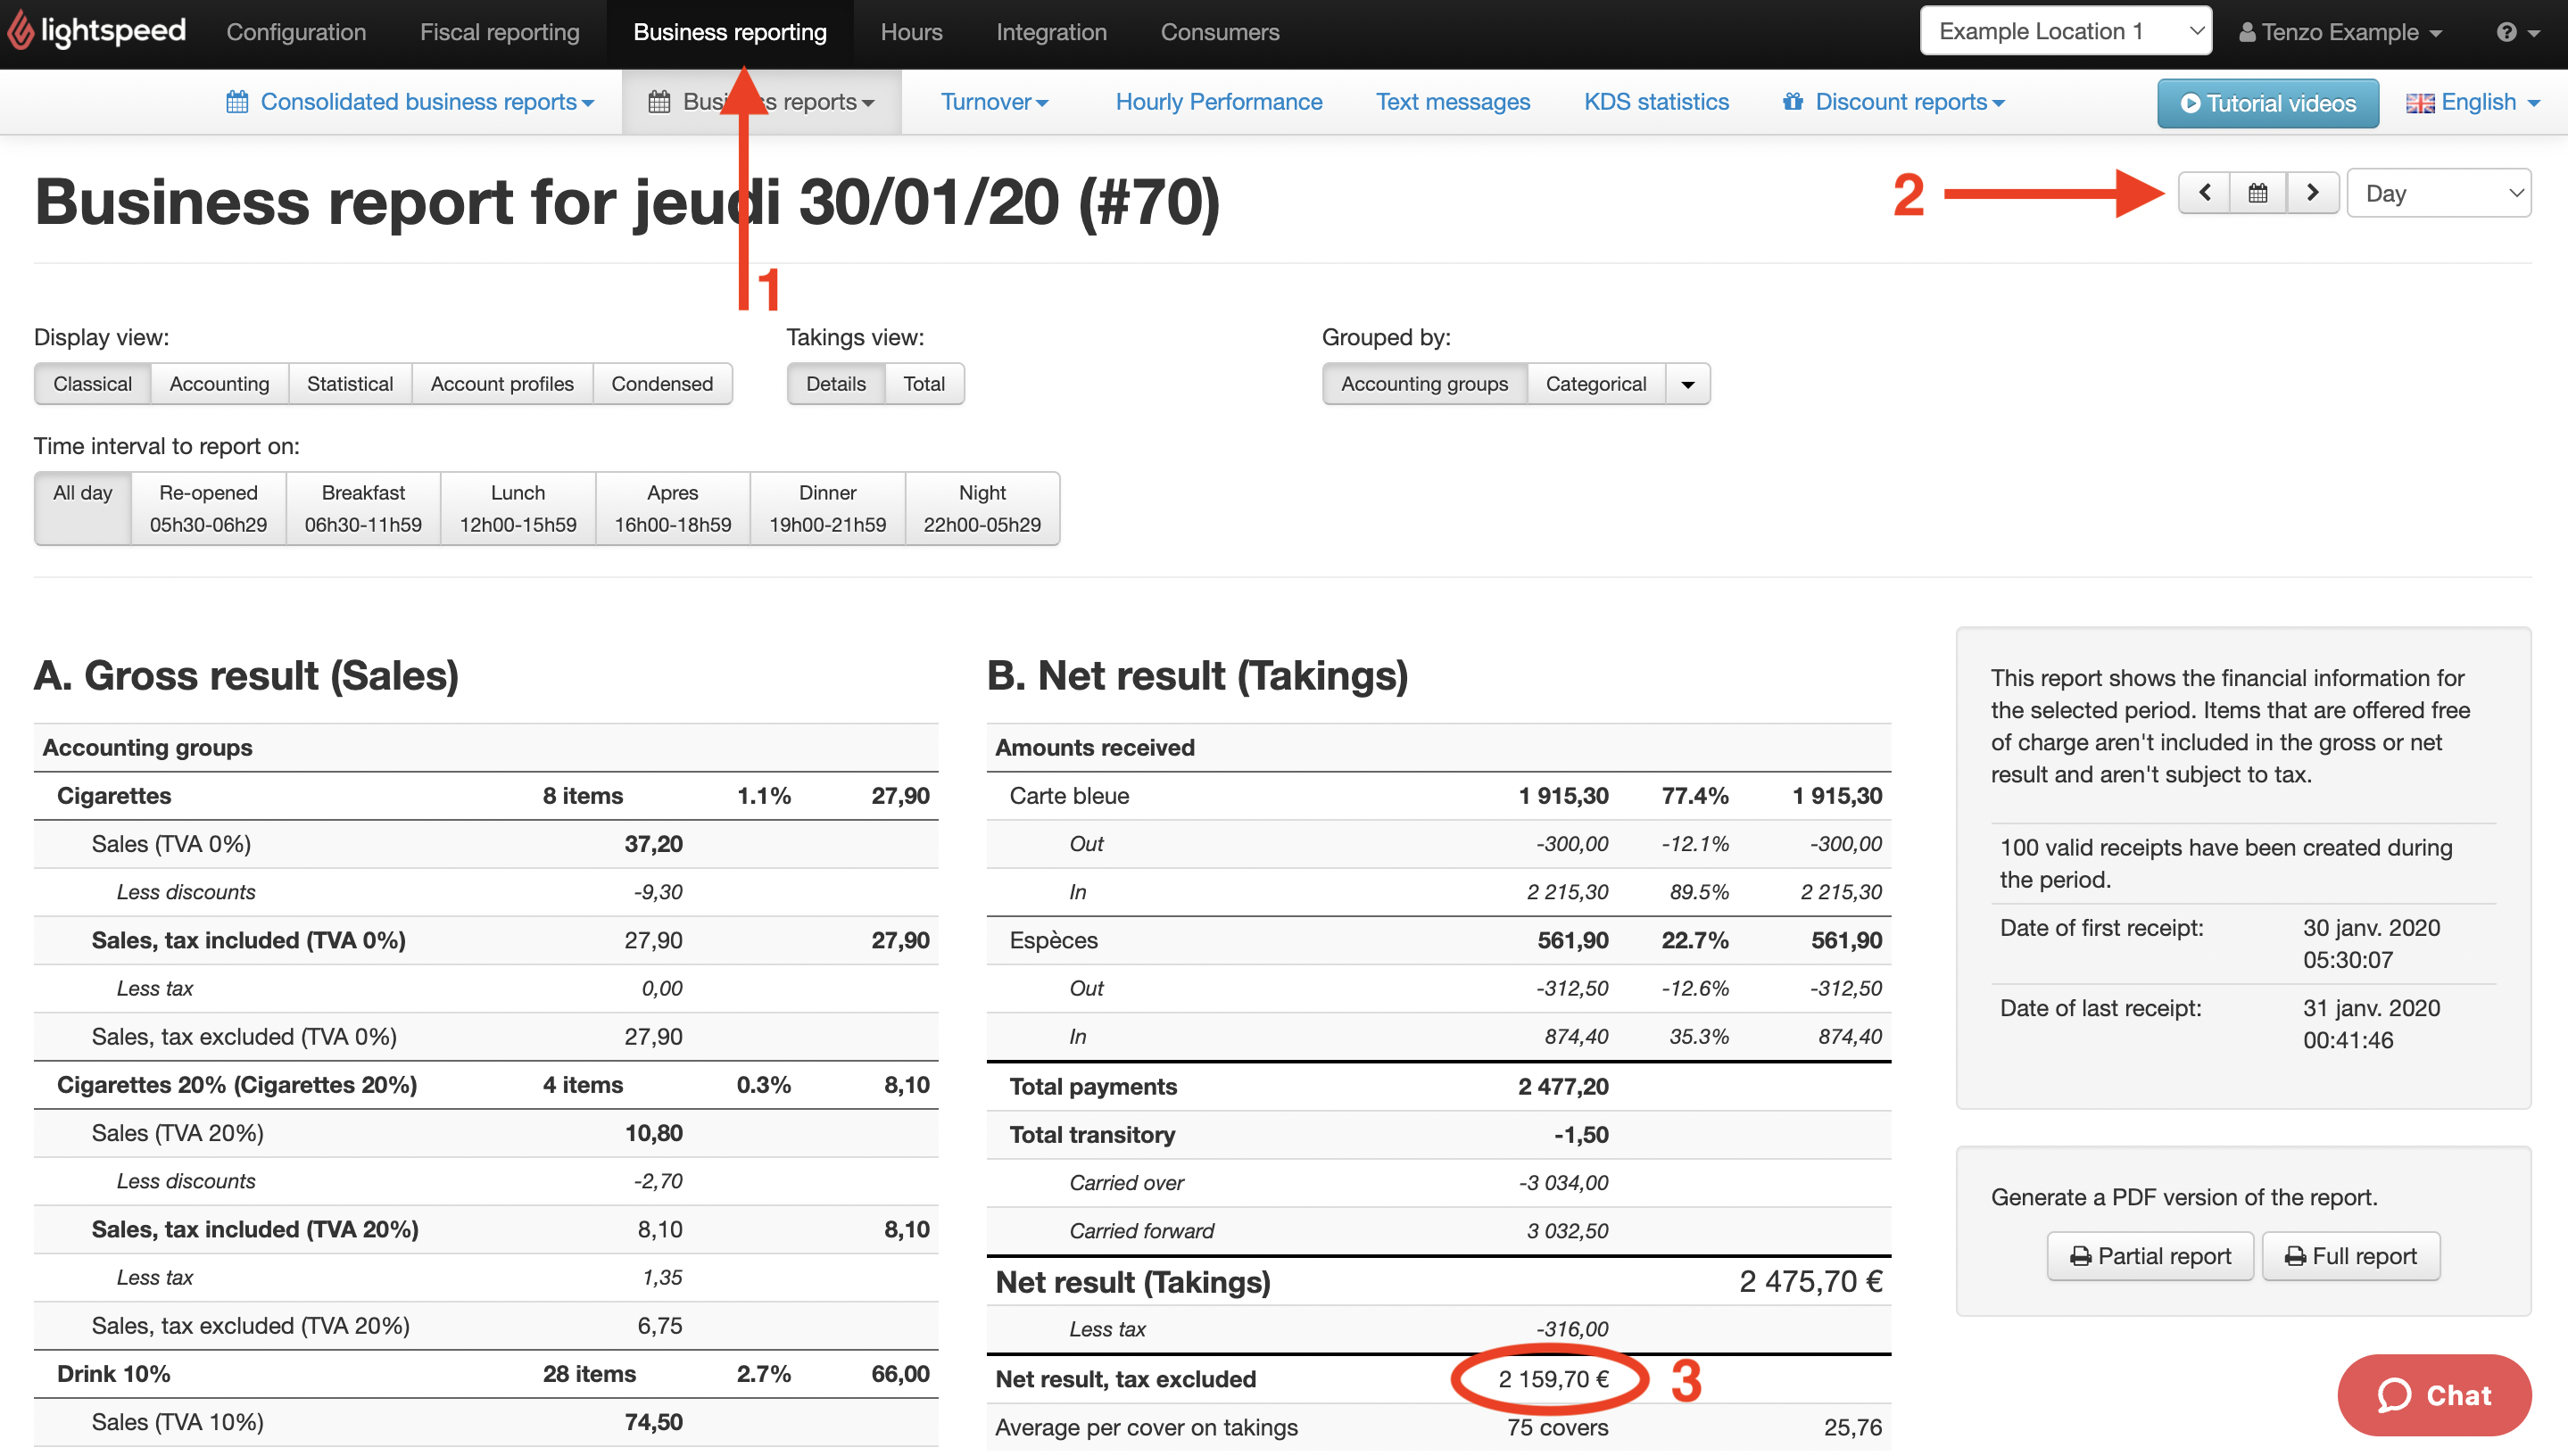This screenshot has height=1456, width=2568.
Task: Select the Lunch 12h00-15h59 time interval
Action: coord(517,508)
